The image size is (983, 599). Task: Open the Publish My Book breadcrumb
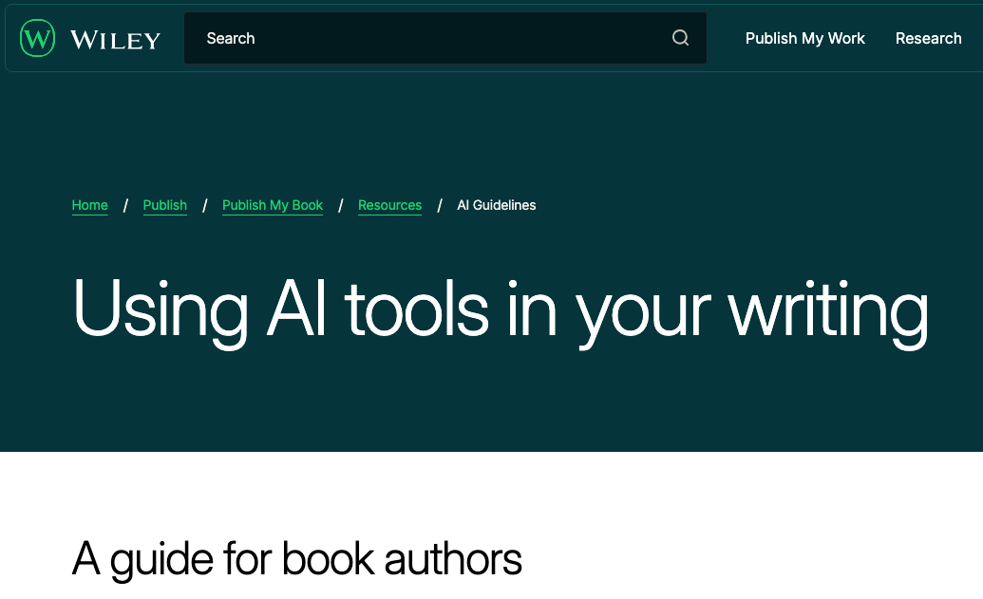coord(273,205)
